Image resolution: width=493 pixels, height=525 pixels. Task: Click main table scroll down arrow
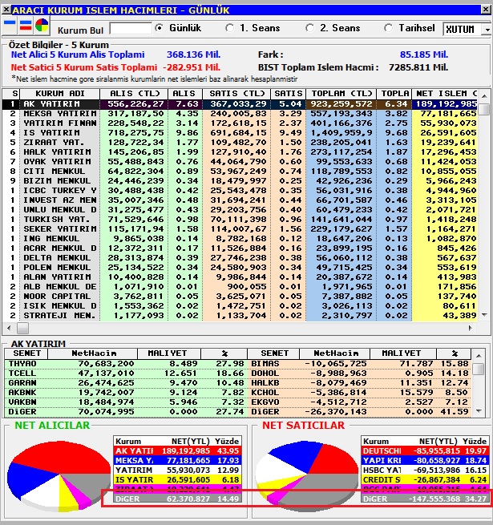click(484, 315)
